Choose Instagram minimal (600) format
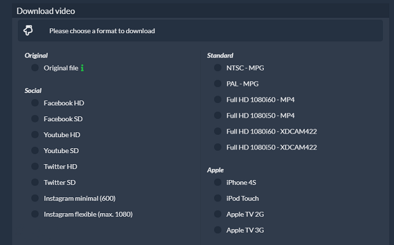 pyautogui.click(x=35, y=198)
